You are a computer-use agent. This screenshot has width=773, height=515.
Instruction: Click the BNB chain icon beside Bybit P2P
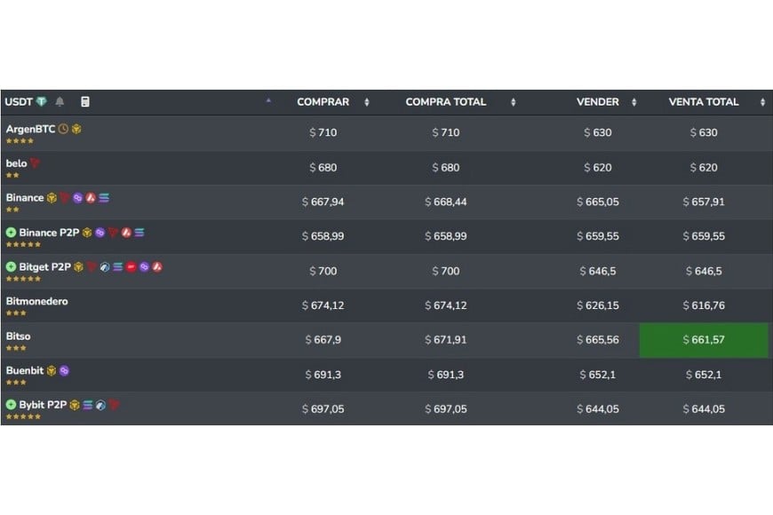[75, 405]
